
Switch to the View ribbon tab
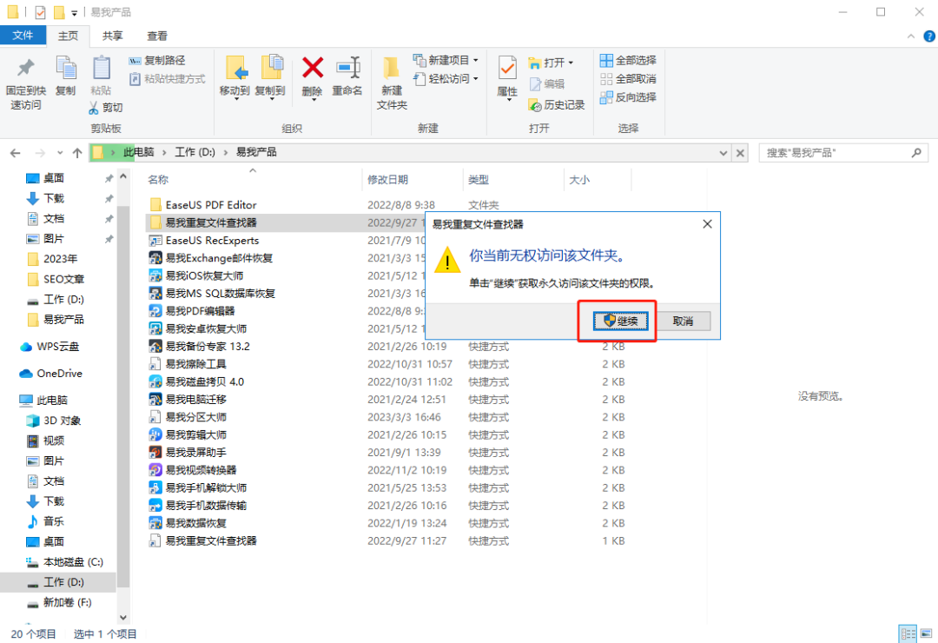(157, 36)
